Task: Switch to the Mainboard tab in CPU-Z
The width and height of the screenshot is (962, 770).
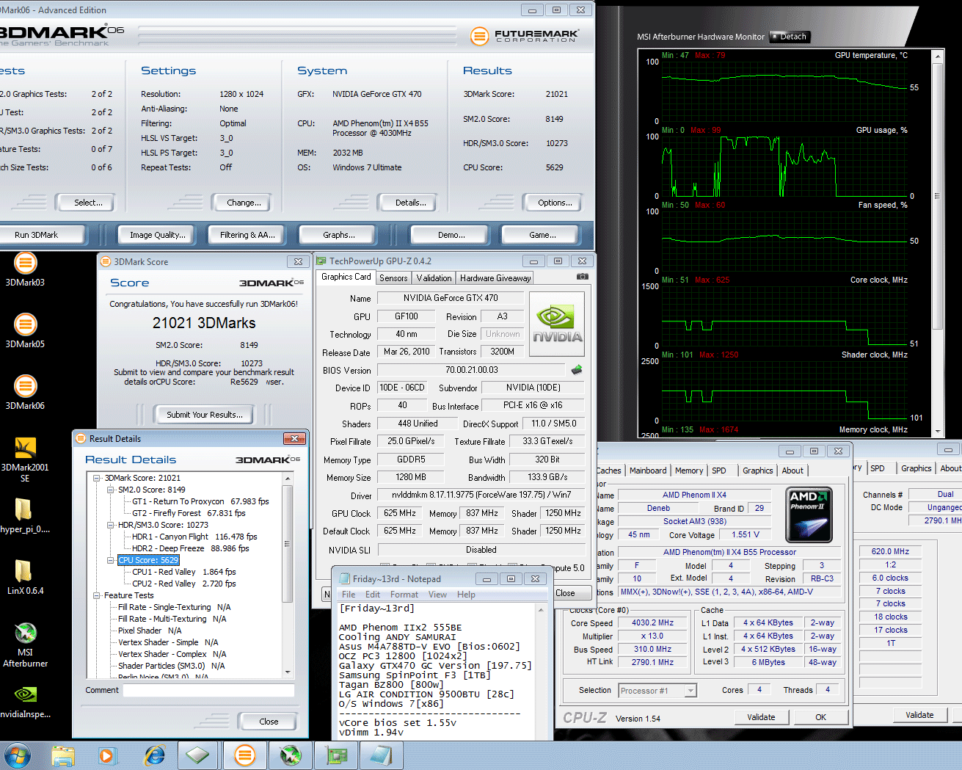Action: pyautogui.click(x=648, y=471)
